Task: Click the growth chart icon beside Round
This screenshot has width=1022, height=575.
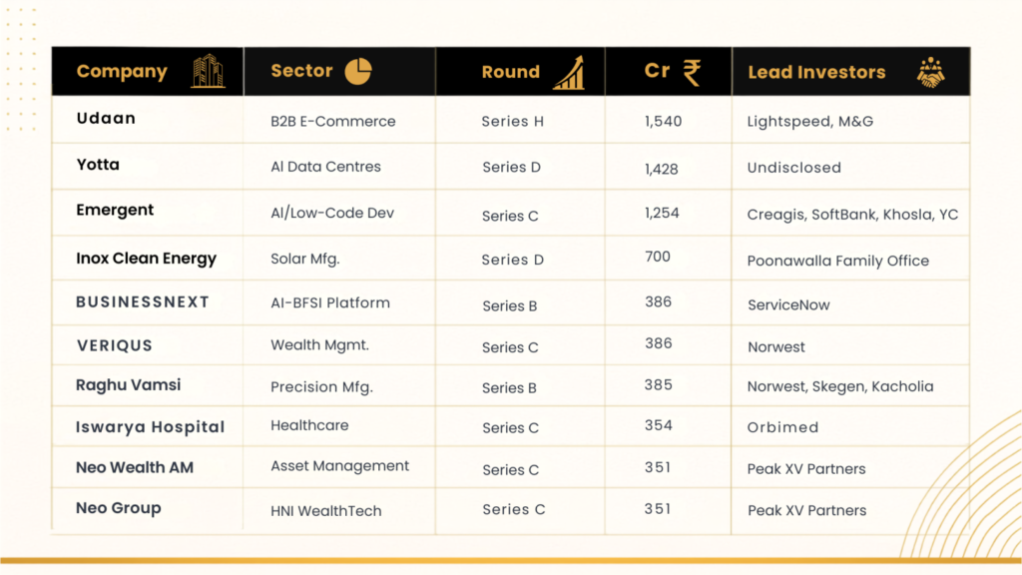Action: coord(569,72)
